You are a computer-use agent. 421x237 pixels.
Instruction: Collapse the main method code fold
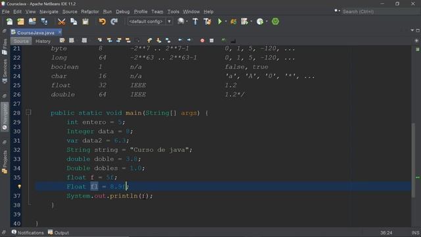(28, 113)
